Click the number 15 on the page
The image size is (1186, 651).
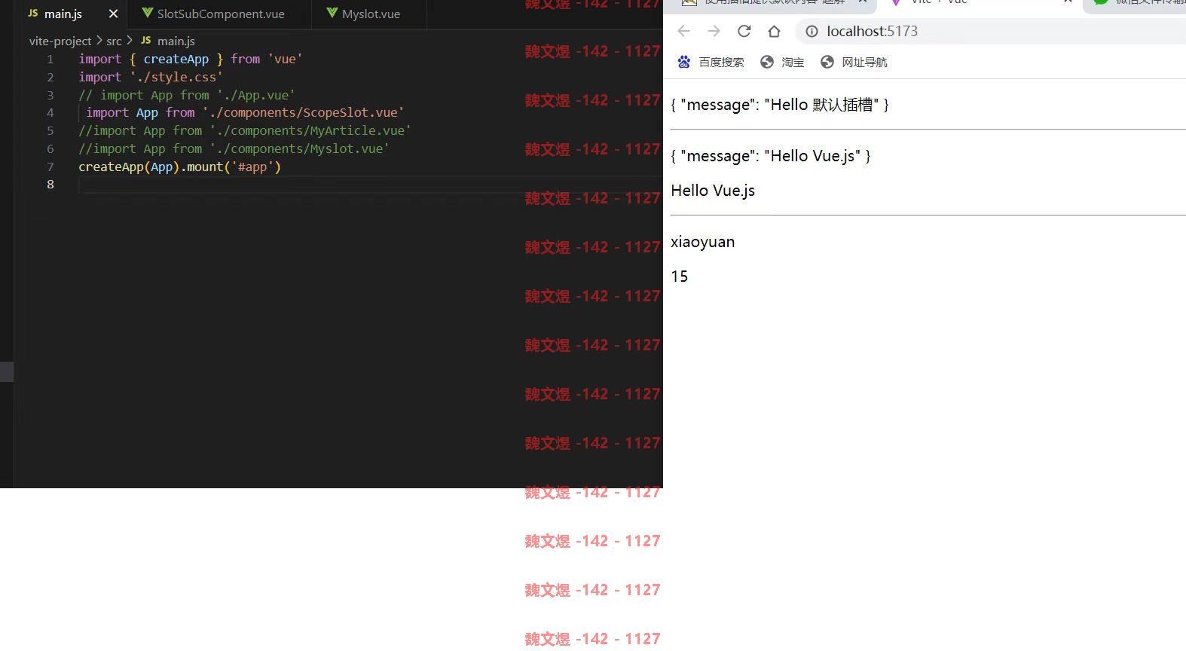[680, 277]
